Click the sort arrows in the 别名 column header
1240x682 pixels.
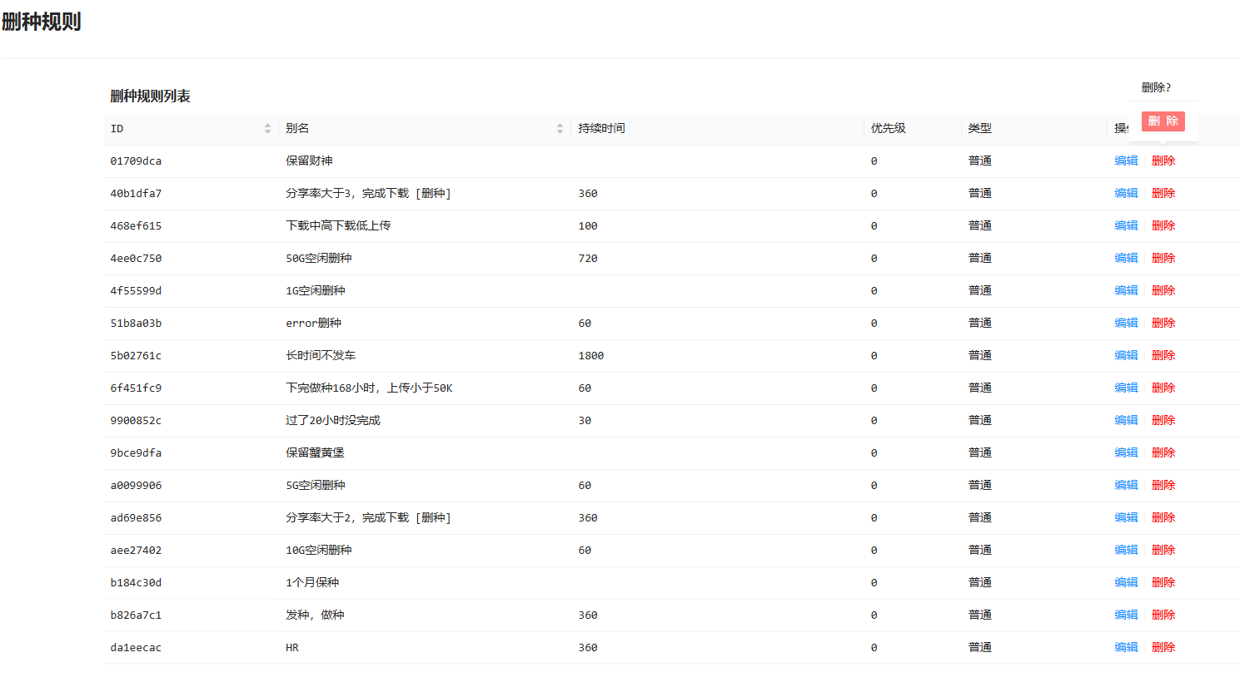[560, 129]
